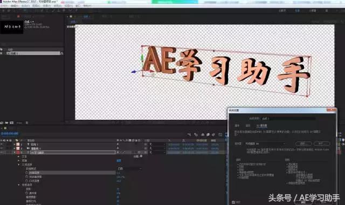Click the Project panel trash icon
345x205 pixels.
click(27, 123)
